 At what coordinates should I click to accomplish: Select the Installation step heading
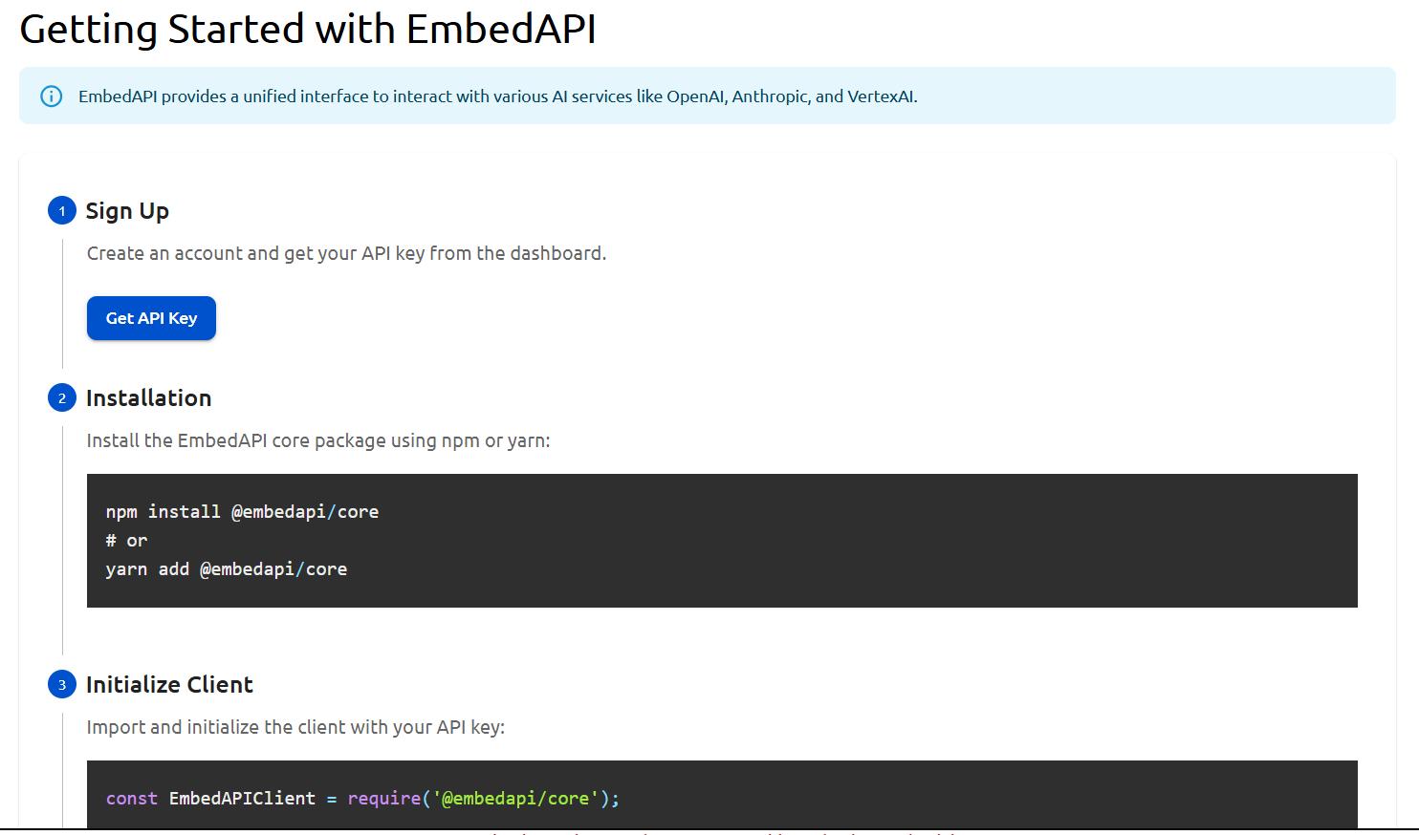point(148,398)
